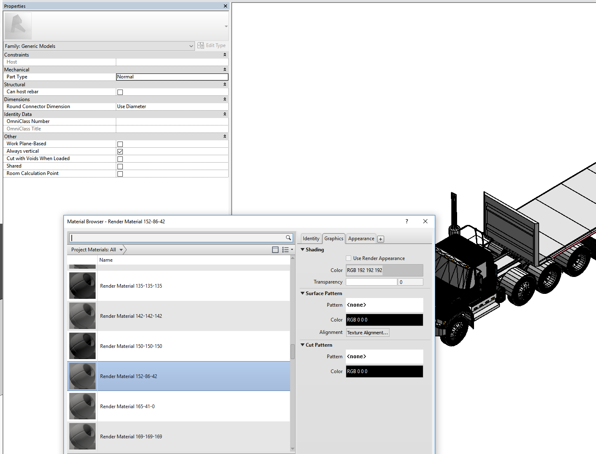596x454 pixels.
Task: Switch to the Appearance tab
Action: pyautogui.click(x=361, y=239)
